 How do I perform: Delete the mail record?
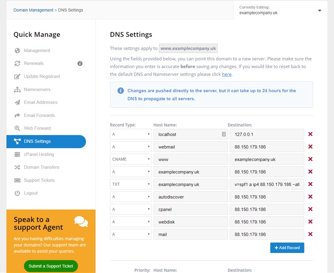tap(310, 234)
